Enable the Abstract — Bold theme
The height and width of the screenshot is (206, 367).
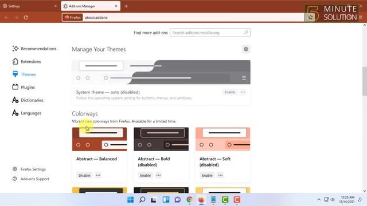tap(145, 176)
